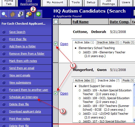Switch to Hungerford's Pools (9) tab
Image resolution: width=135 pixels, height=127 pixels.
[128, 80]
